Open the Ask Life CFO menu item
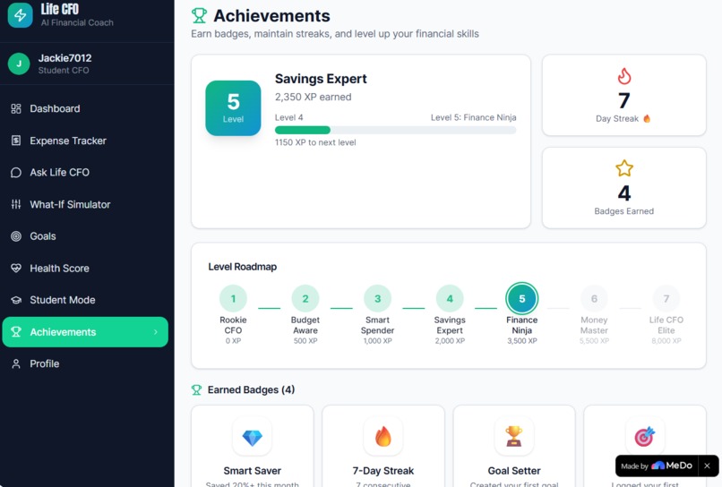The width and height of the screenshot is (722, 487). [85, 173]
